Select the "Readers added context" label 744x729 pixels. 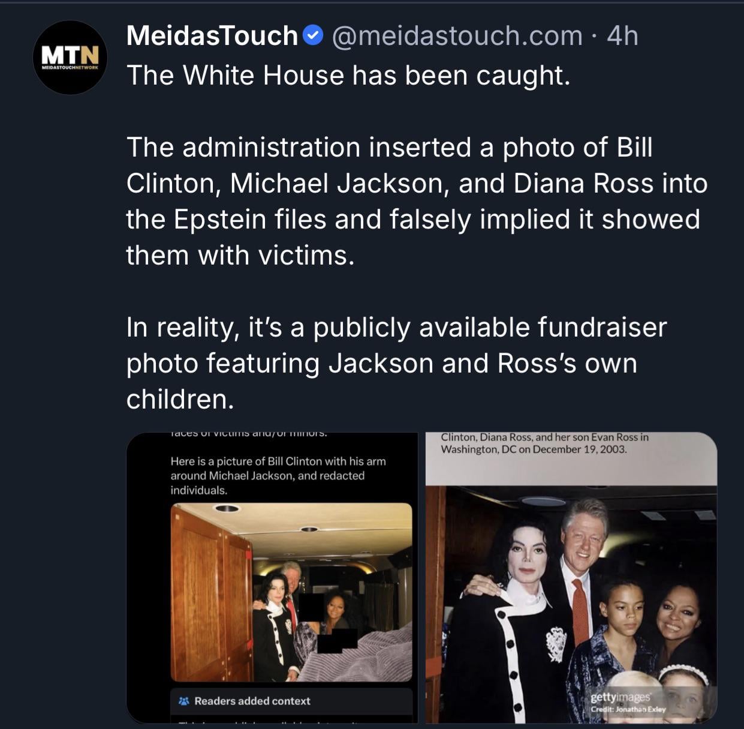pyautogui.click(x=252, y=701)
